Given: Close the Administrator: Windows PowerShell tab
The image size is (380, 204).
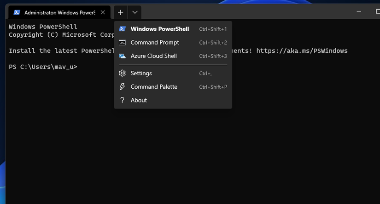Looking at the screenshot, I should 103,12.
